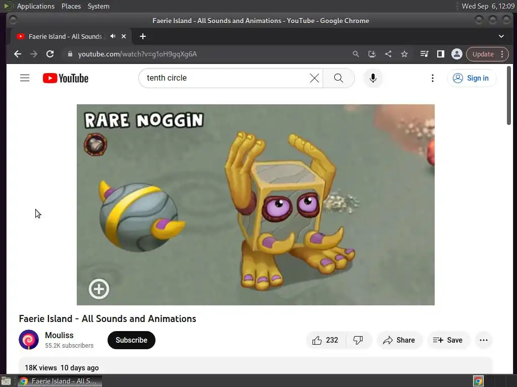The height and width of the screenshot is (387, 517).
Task: Open the Places menu
Action: (x=71, y=6)
